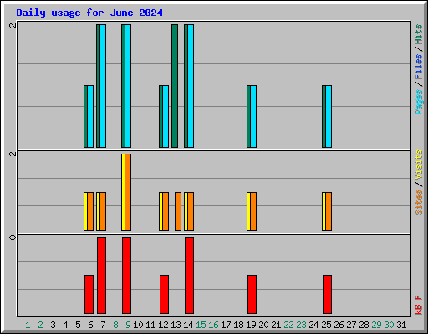This screenshot has height=334, width=428.
Task: Click the orange sites bar for day 25
Action: click(329, 211)
